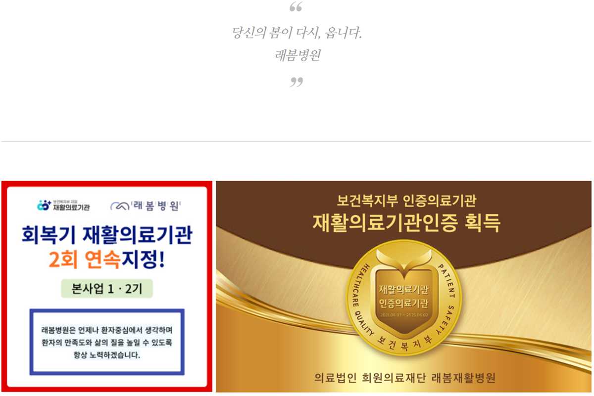Click the slogan 당신의 봄이 다시, 옵니다.
The image size is (594, 396).
point(297,34)
